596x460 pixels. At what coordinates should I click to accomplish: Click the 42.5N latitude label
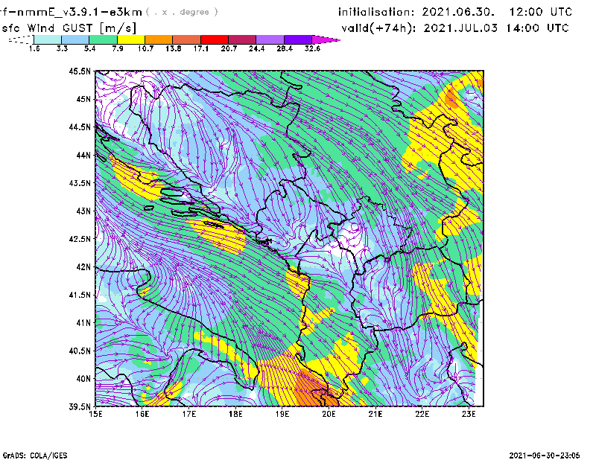[x=80, y=239]
